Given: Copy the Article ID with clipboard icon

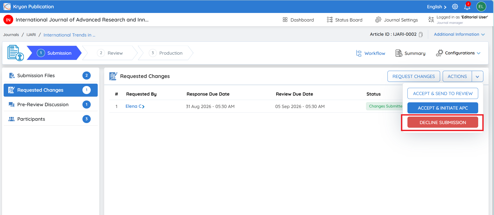Looking at the screenshot, I should click(x=421, y=34).
